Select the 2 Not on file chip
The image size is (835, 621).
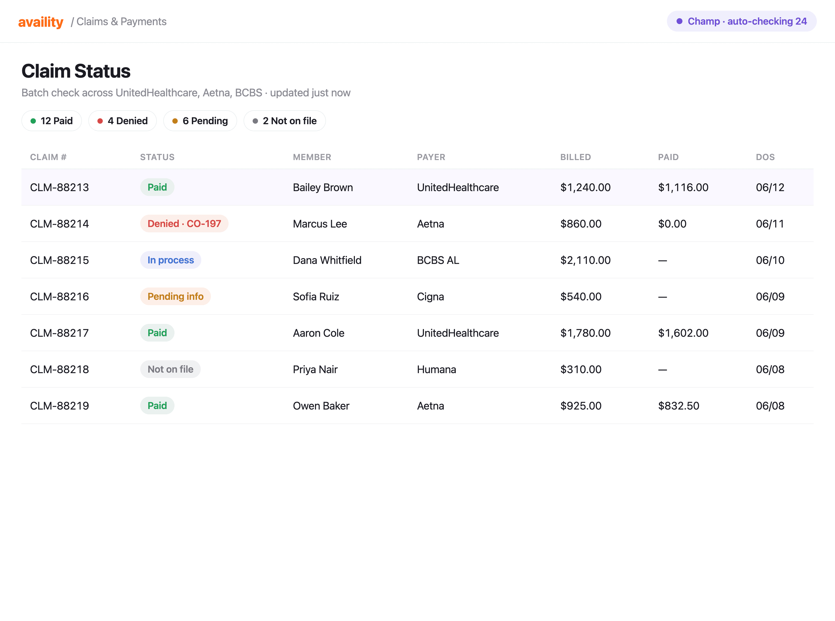click(x=284, y=121)
